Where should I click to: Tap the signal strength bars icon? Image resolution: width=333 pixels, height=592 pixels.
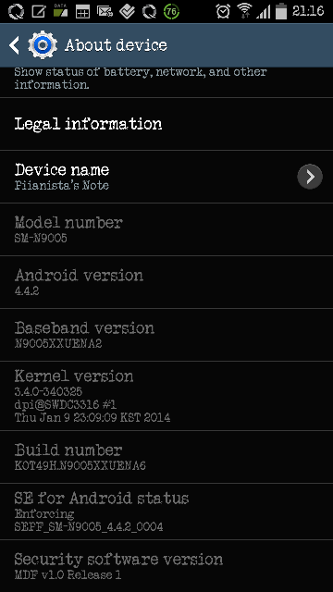263,12
